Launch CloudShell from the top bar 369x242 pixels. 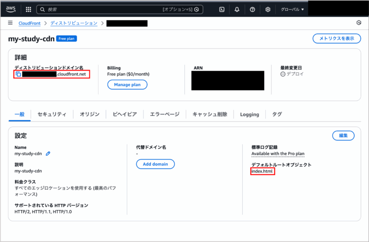[x=221, y=9]
